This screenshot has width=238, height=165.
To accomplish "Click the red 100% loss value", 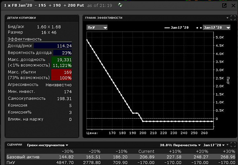I will pos(65,78).
